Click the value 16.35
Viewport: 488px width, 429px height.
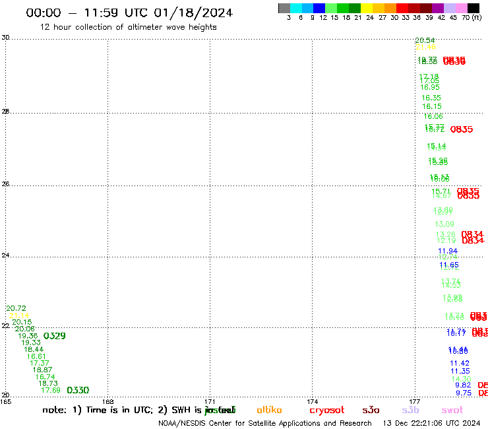(x=431, y=98)
